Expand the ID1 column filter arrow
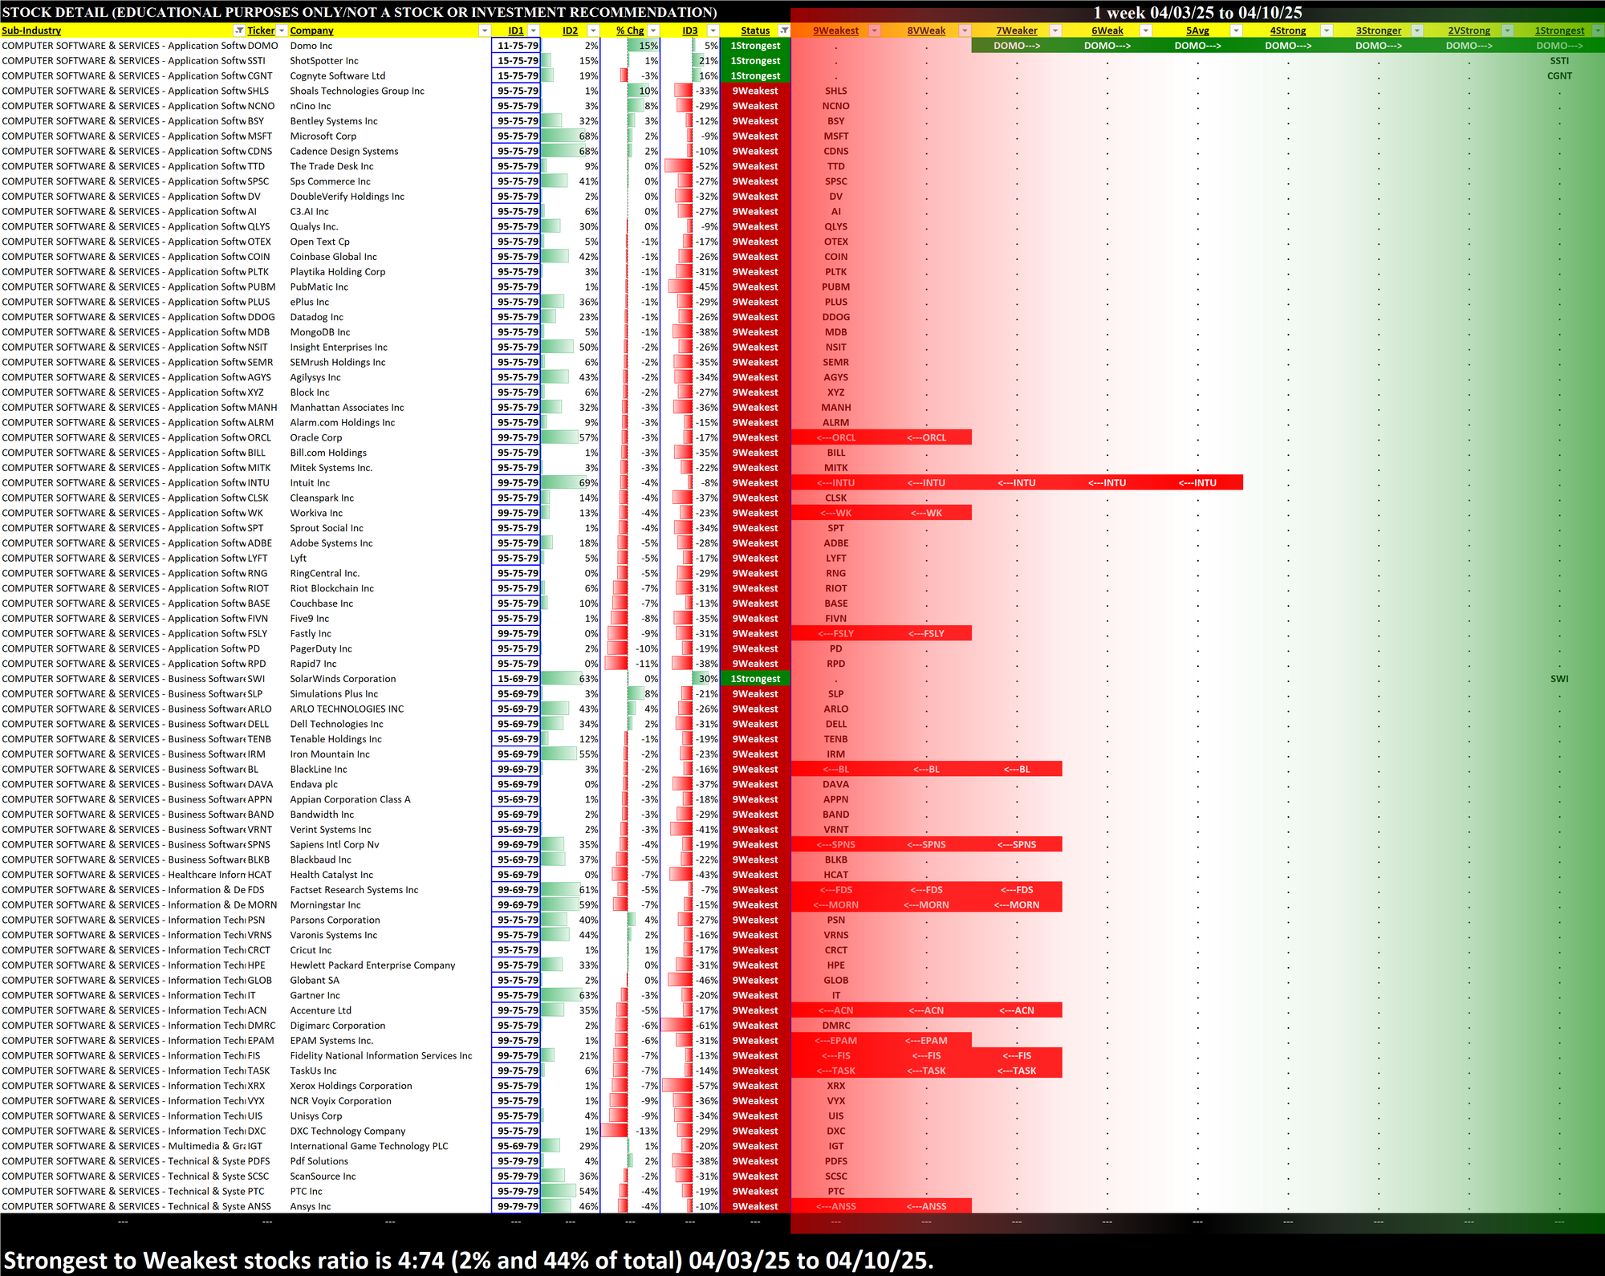Screen dimensions: 1605x1276 (x=534, y=30)
